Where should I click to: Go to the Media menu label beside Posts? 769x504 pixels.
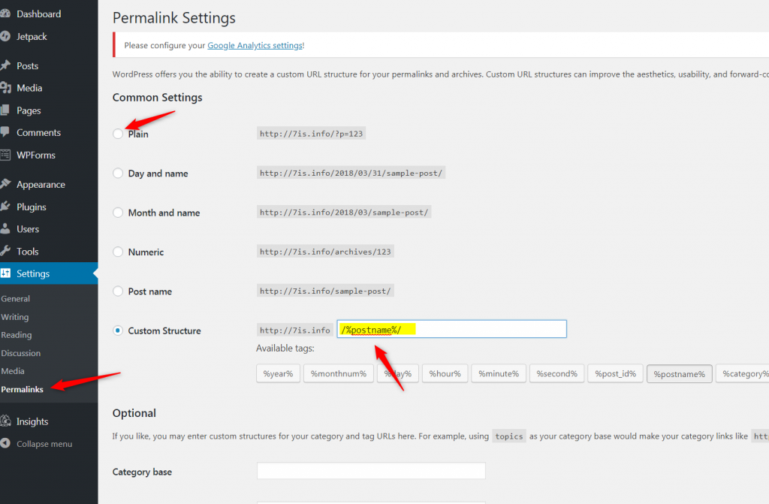[x=29, y=88]
